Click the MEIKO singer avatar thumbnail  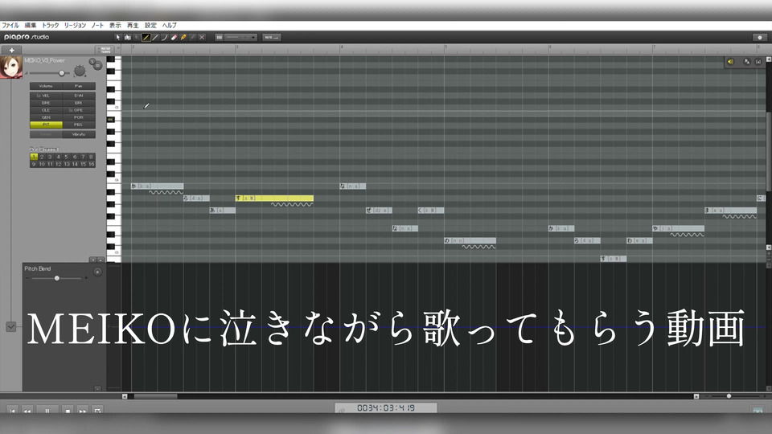click(x=10, y=67)
